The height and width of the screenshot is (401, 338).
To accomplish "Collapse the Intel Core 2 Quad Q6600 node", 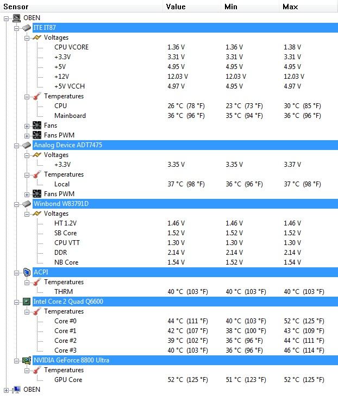I will 16,302.
